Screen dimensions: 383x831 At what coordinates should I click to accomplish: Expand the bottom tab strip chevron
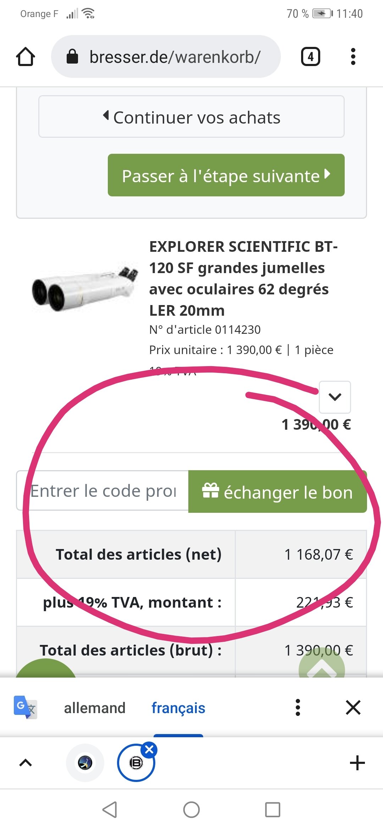26,763
